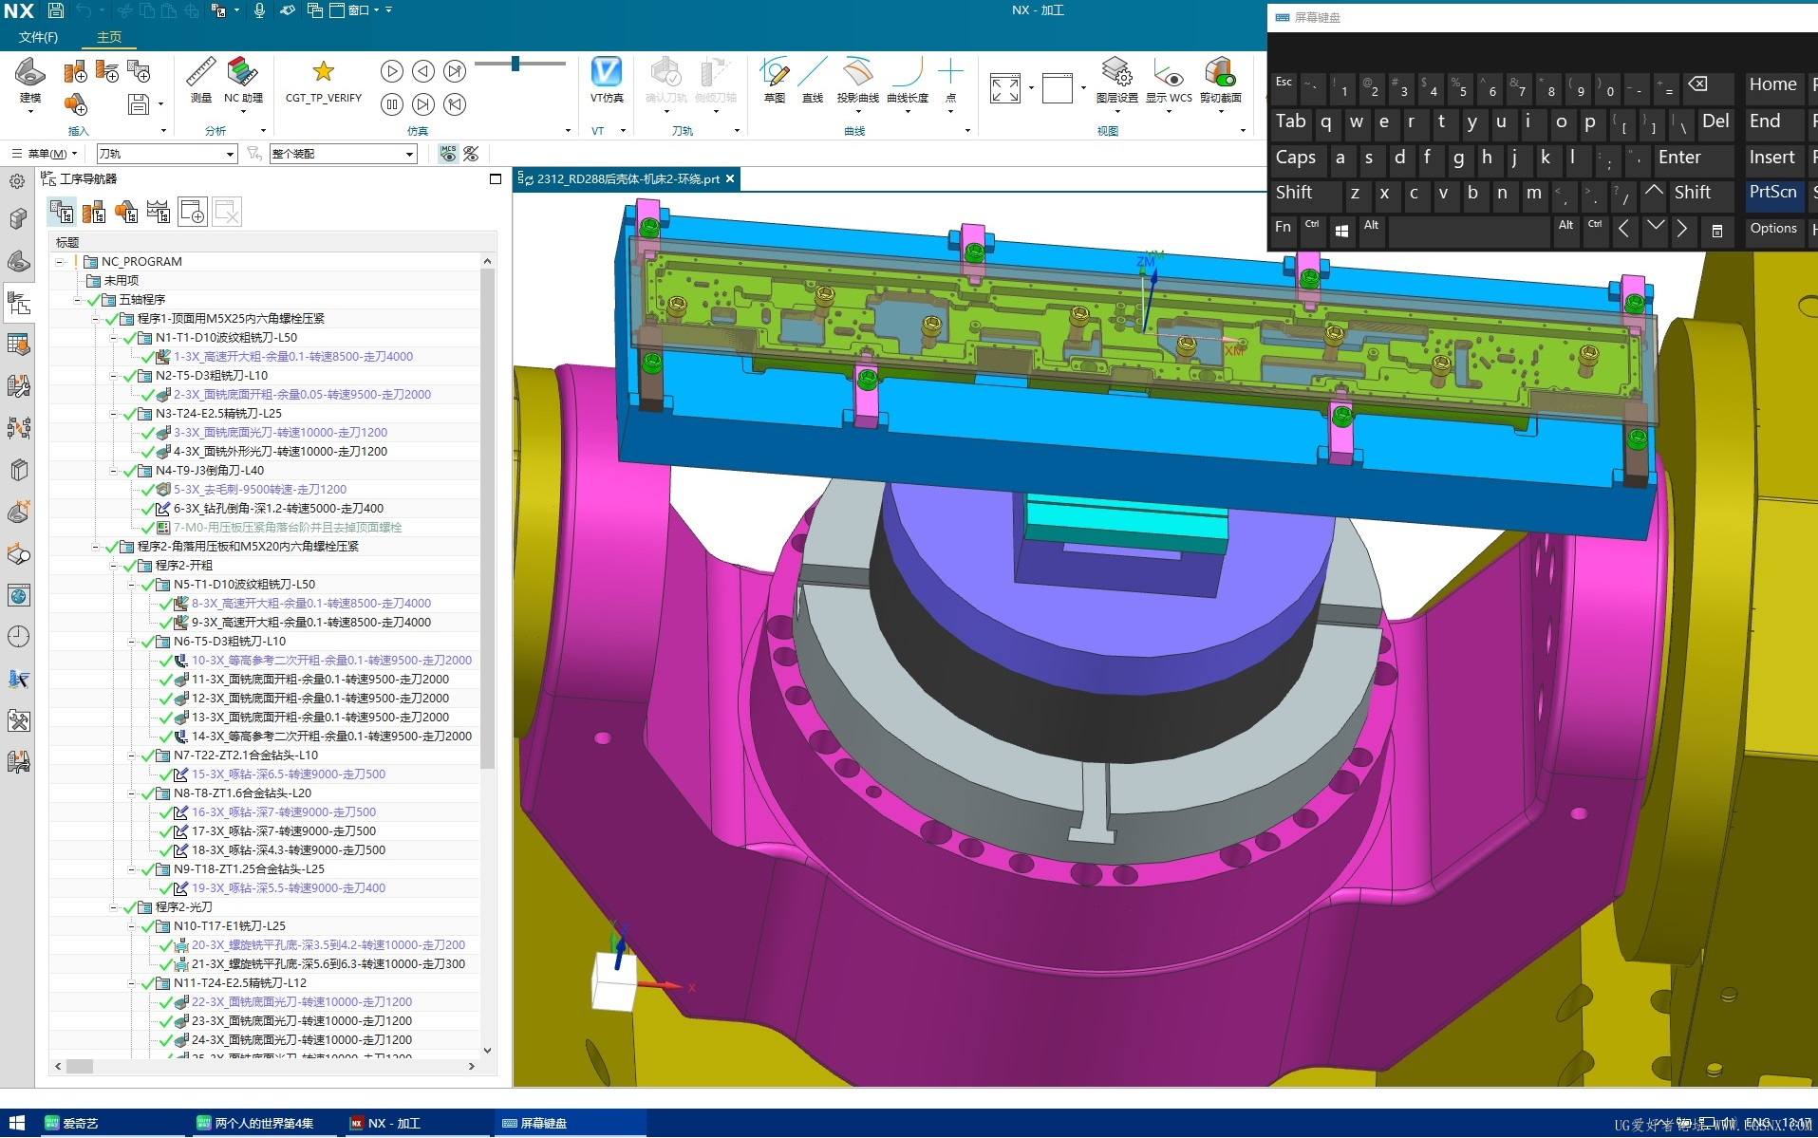Click the Options key on screen keyboard
This screenshot has width=1818, height=1138.
pyautogui.click(x=1773, y=229)
